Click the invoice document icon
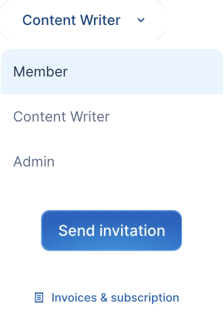The image size is (224, 314). [x=39, y=297]
